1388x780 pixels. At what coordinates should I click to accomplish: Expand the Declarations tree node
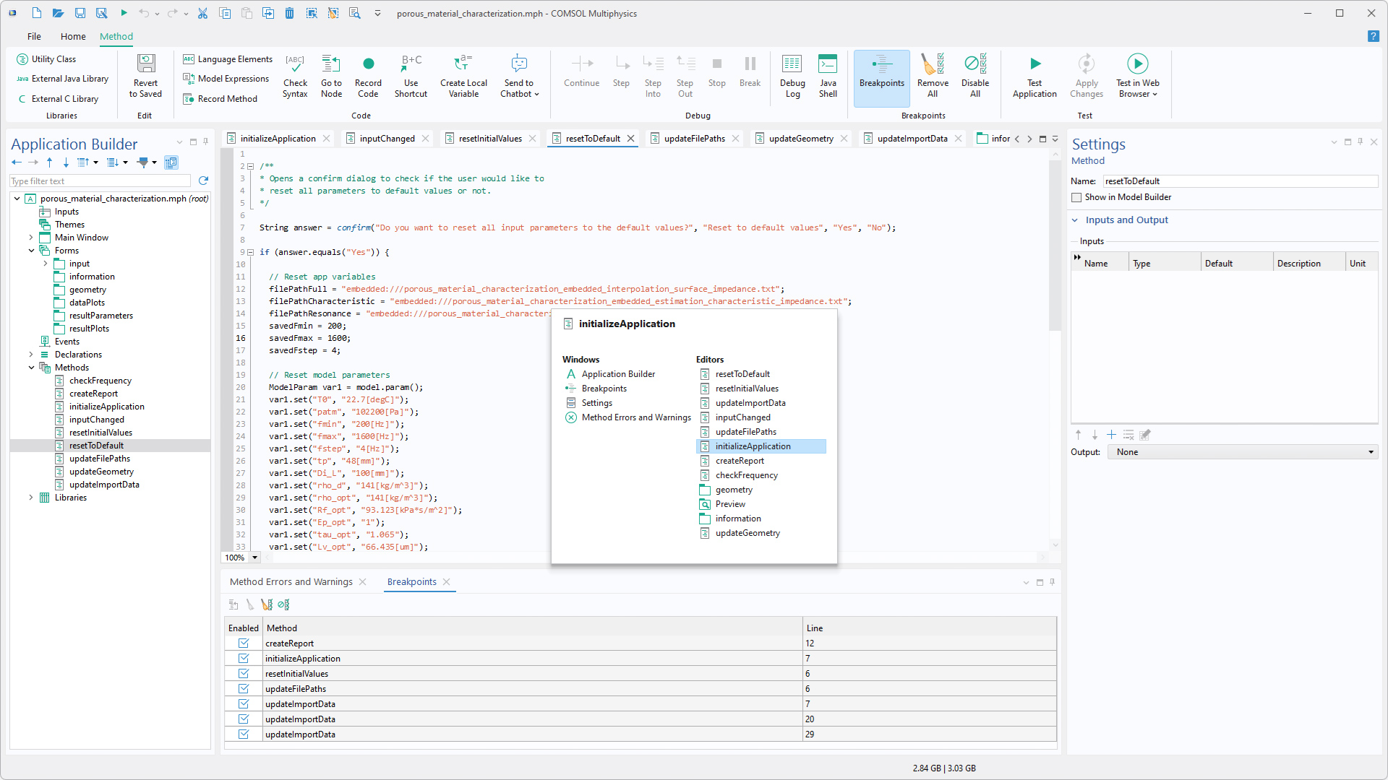(x=31, y=355)
